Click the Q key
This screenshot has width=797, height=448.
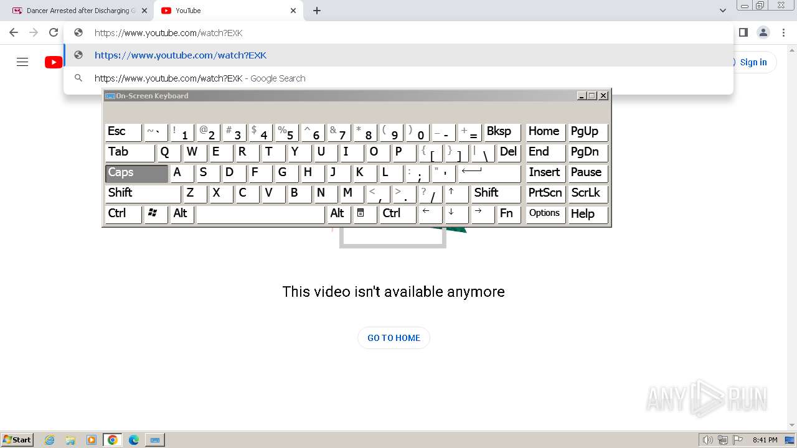pyautogui.click(x=169, y=152)
